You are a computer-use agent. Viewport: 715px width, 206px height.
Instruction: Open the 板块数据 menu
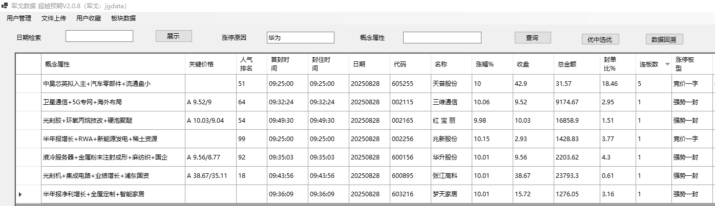pyautogui.click(x=123, y=18)
